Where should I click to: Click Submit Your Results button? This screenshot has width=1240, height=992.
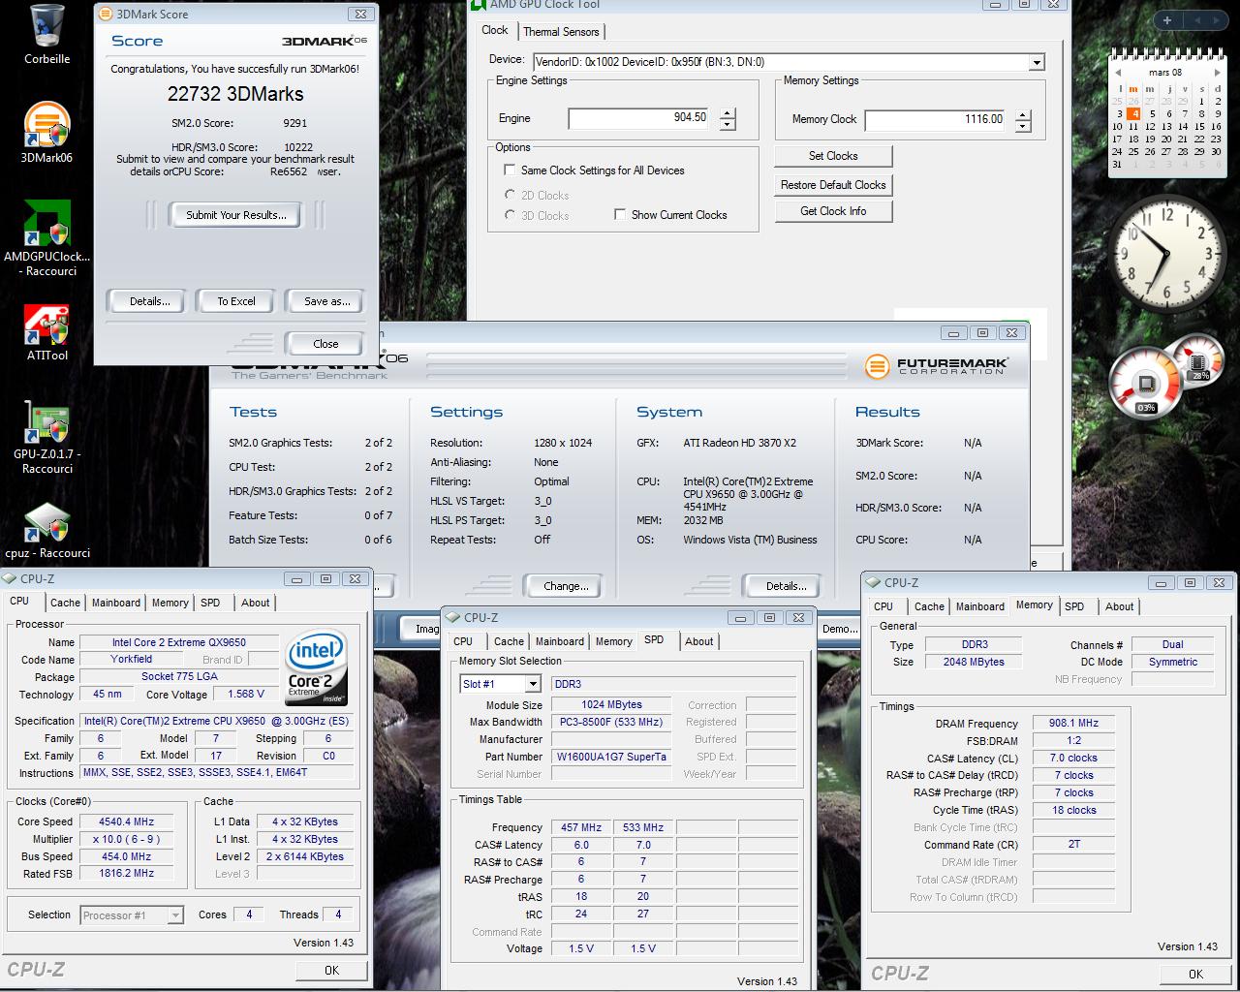236,215
